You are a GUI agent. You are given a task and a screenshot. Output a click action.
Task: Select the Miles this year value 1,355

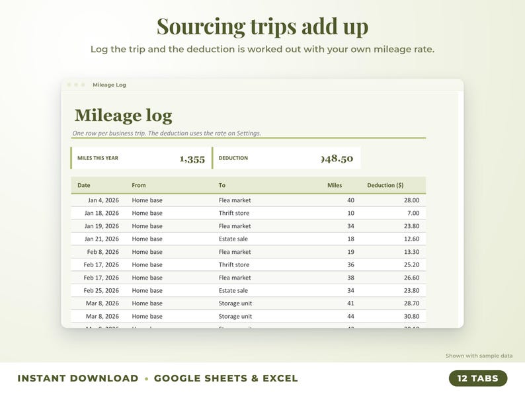pos(192,159)
